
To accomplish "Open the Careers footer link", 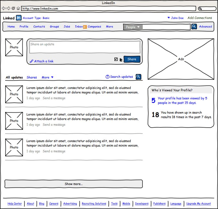I will pos(54,204).
